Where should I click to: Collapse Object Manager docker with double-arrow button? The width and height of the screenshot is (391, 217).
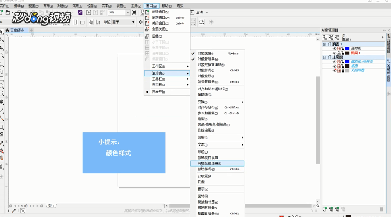[x=384, y=30]
